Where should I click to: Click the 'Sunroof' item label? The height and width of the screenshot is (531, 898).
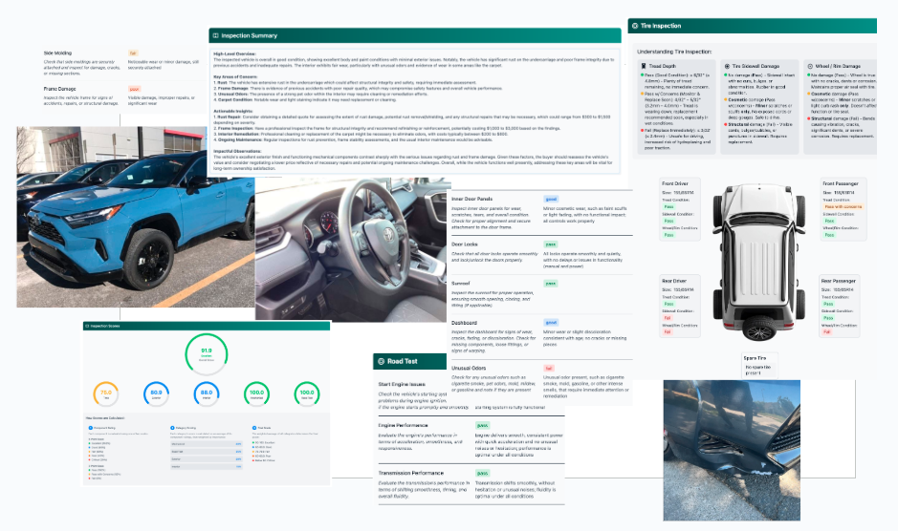[460, 284]
